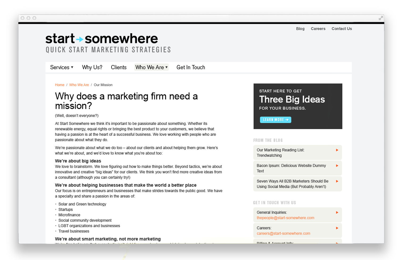
Task: Click the Home breadcrumb link
Action: [60, 85]
